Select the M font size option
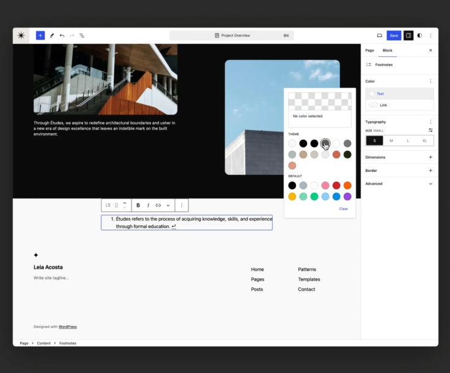Screen dimensions: 450x373 pos(391,141)
